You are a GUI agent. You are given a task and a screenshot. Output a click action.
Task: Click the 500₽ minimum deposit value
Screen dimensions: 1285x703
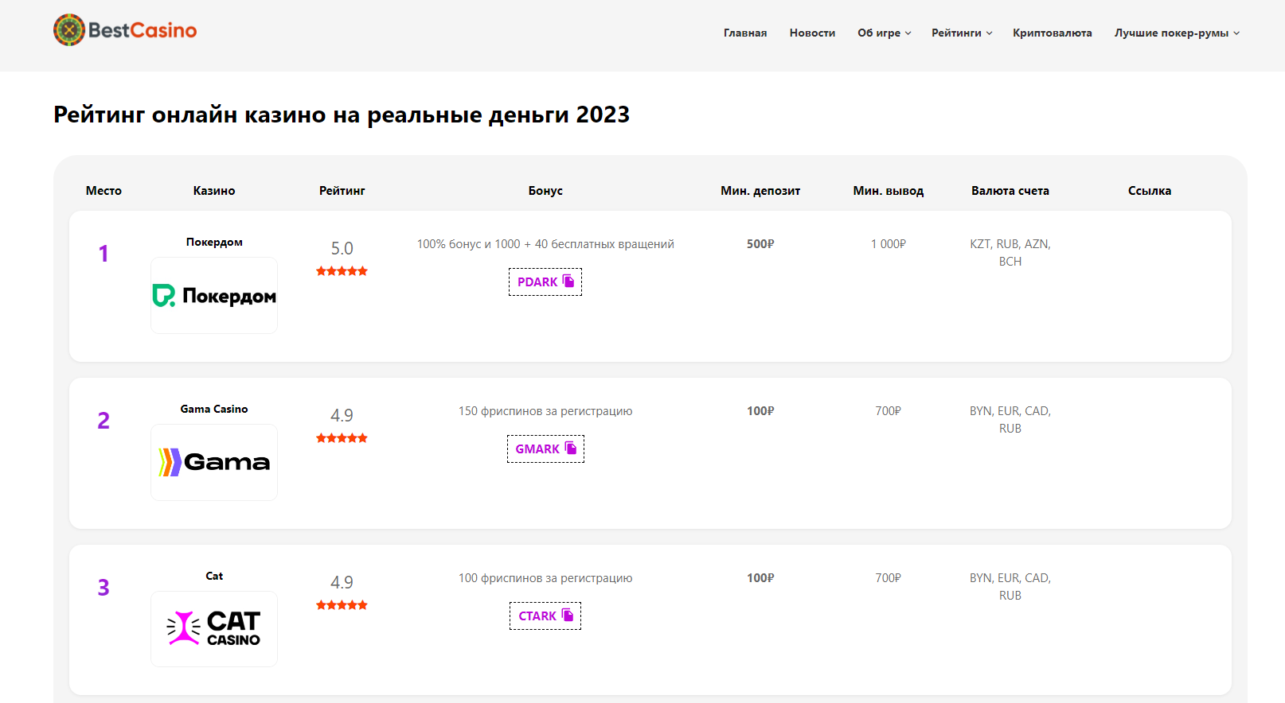[760, 244]
